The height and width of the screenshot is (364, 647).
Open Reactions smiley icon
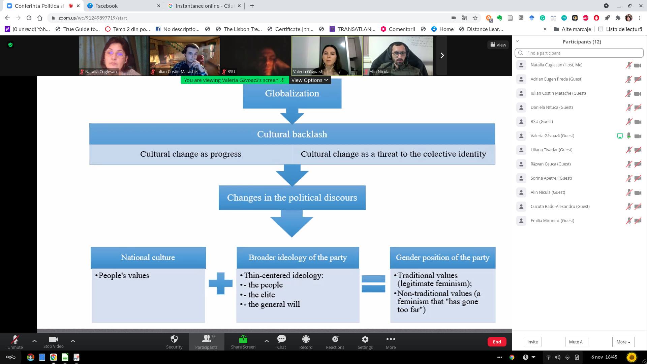tap(335, 339)
